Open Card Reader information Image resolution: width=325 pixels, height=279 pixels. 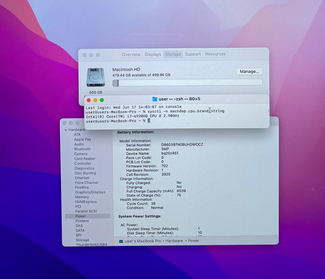(85, 159)
